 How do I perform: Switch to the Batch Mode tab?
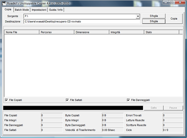pyautogui.click(x=22, y=10)
